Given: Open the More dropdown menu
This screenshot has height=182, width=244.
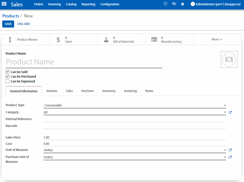Looking at the screenshot, I should click(x=217, y=39).
